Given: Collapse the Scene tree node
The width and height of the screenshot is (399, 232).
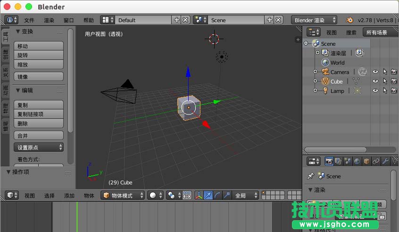Looking at the screenshot, I should pyautogui.click(x=306, y=43).
